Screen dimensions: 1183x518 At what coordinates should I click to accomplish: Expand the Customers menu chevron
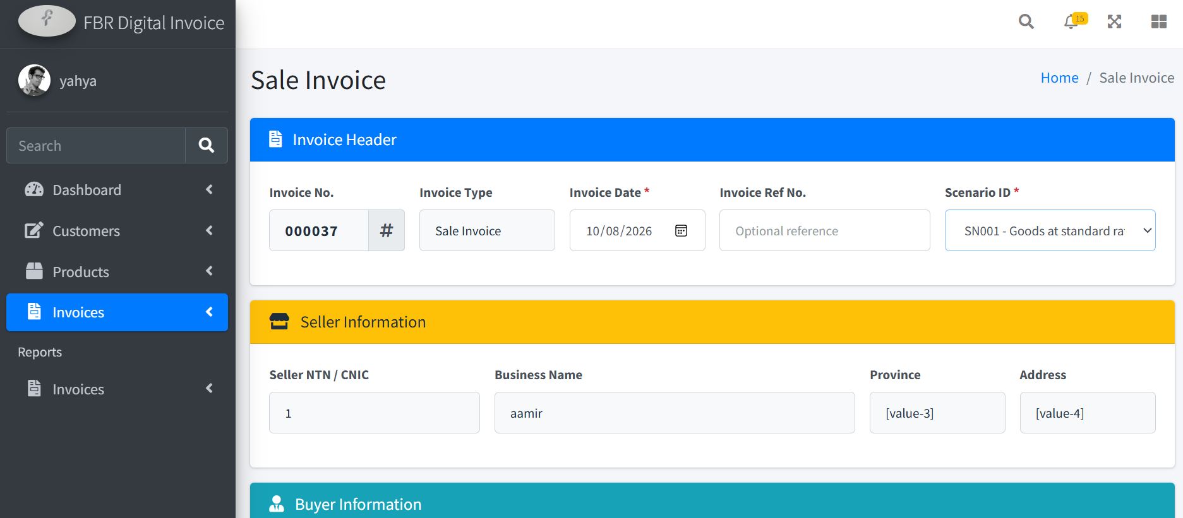point(209,230)
